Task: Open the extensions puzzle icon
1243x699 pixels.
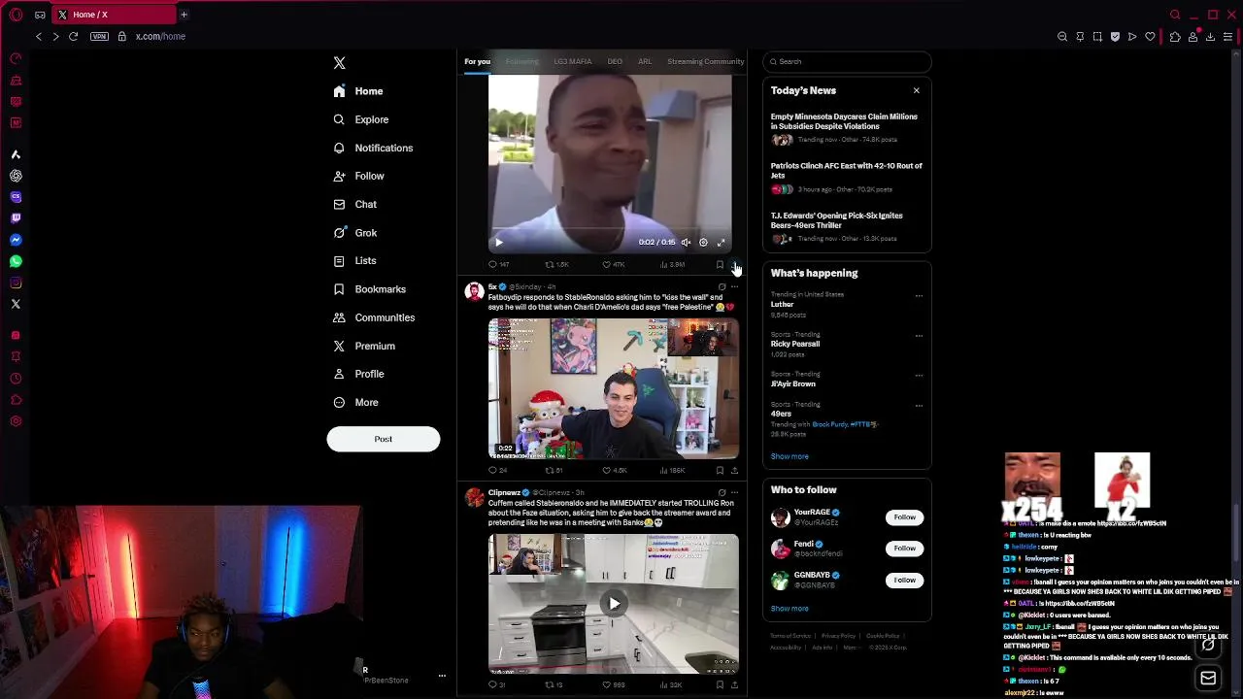Action: coord(1175,36)
